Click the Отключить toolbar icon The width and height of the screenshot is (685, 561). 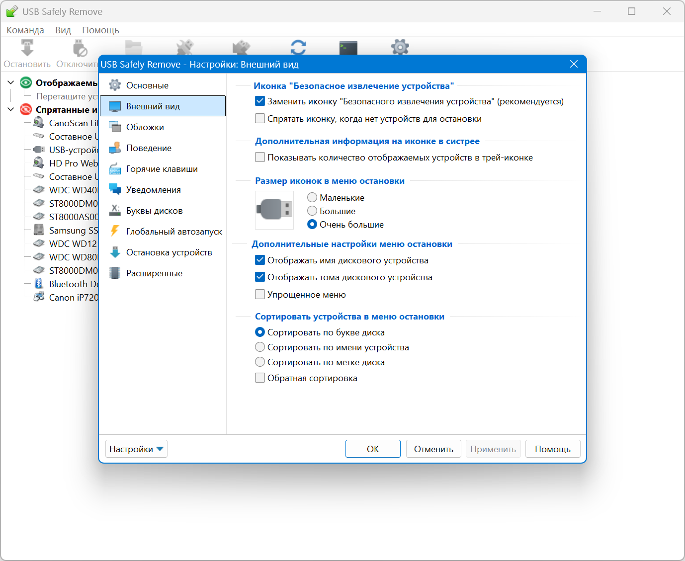click(x=80, y=48)
